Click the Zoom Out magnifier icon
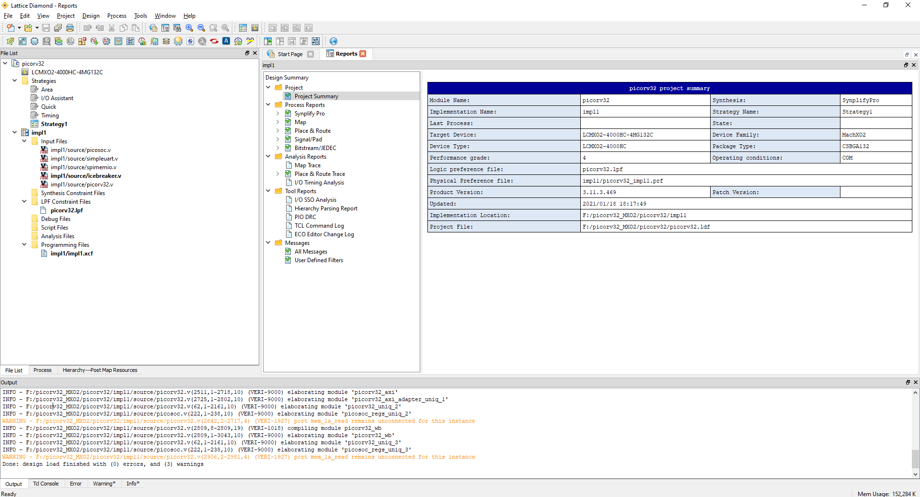The height and width of the screenshot is (497, 920). pyautogui.click(x=201, y=28)
